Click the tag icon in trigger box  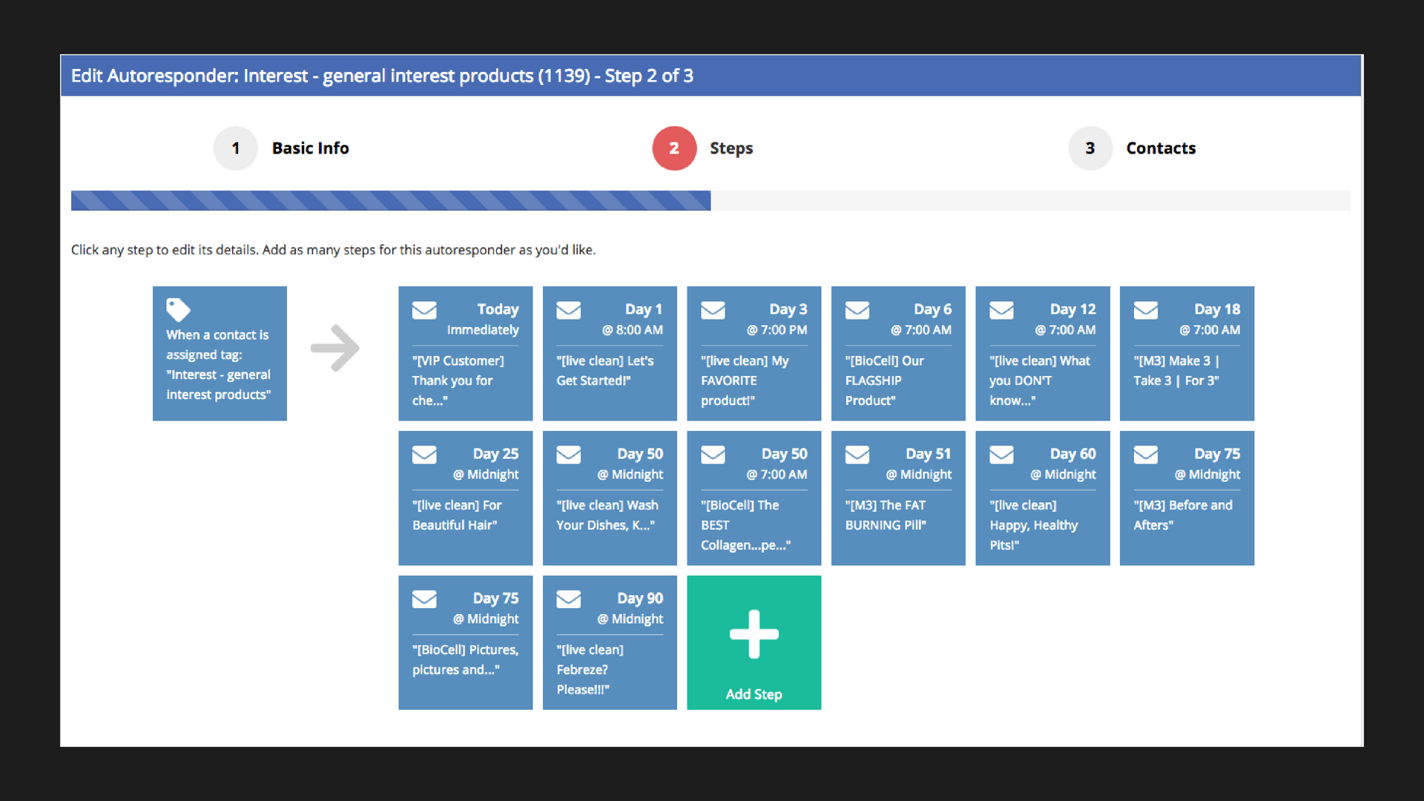coord(178,309)
